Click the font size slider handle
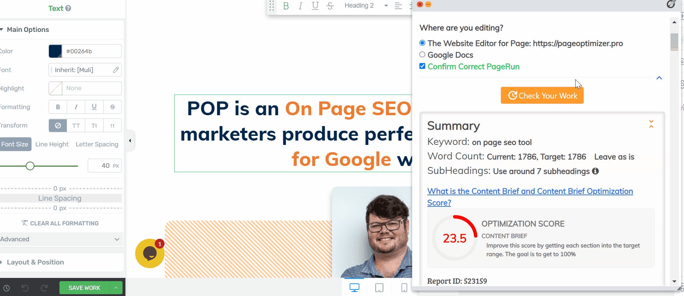Screen dimensions: 684x296 [30, 166]
